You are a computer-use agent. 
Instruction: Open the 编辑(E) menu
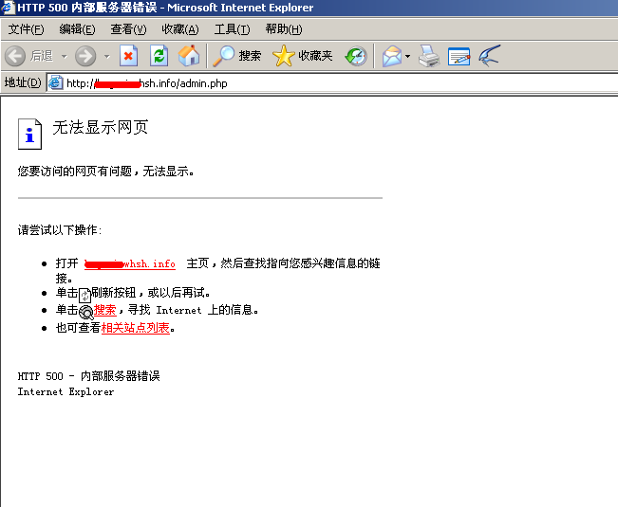point(77,29)
